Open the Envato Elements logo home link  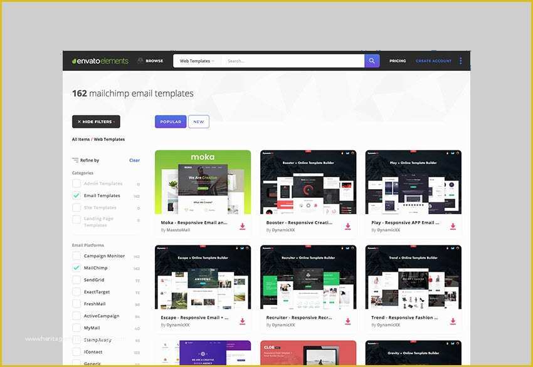coord(100,61)
